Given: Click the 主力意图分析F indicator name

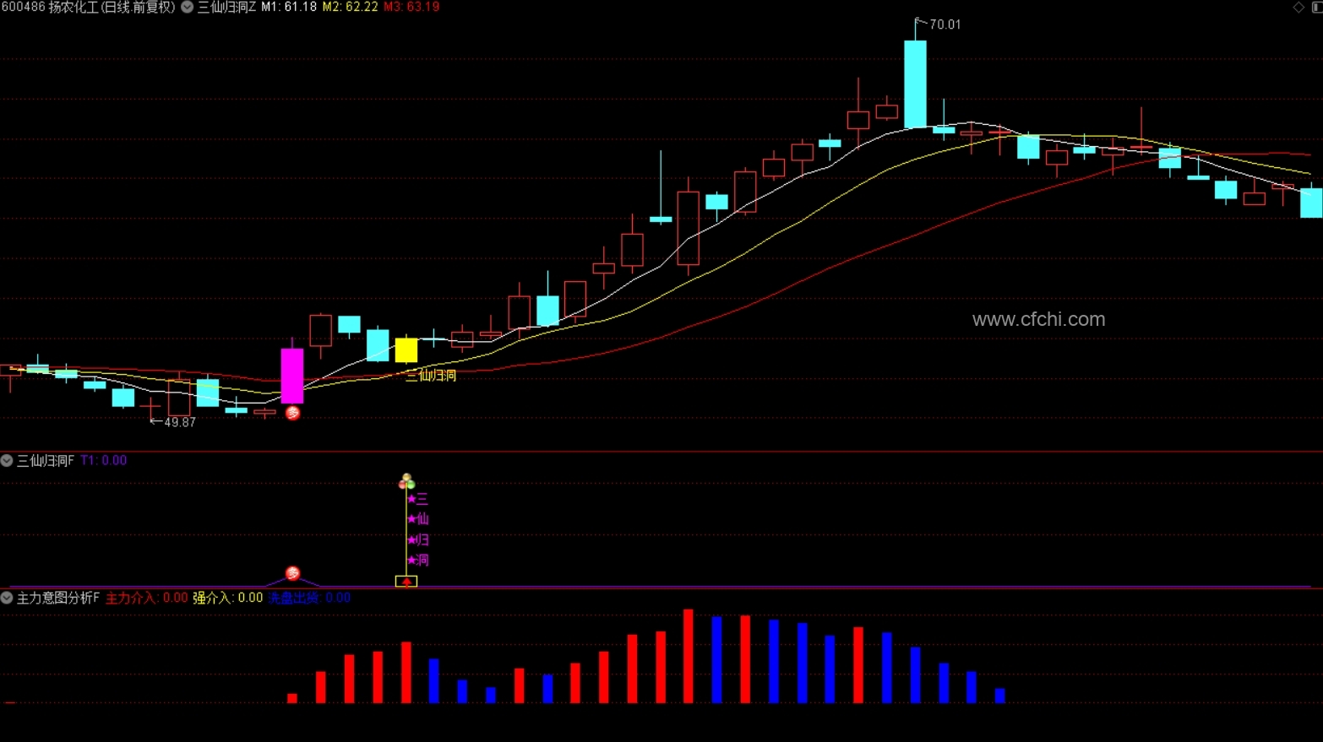Looking at the screenshot, I should click(58, 598).
